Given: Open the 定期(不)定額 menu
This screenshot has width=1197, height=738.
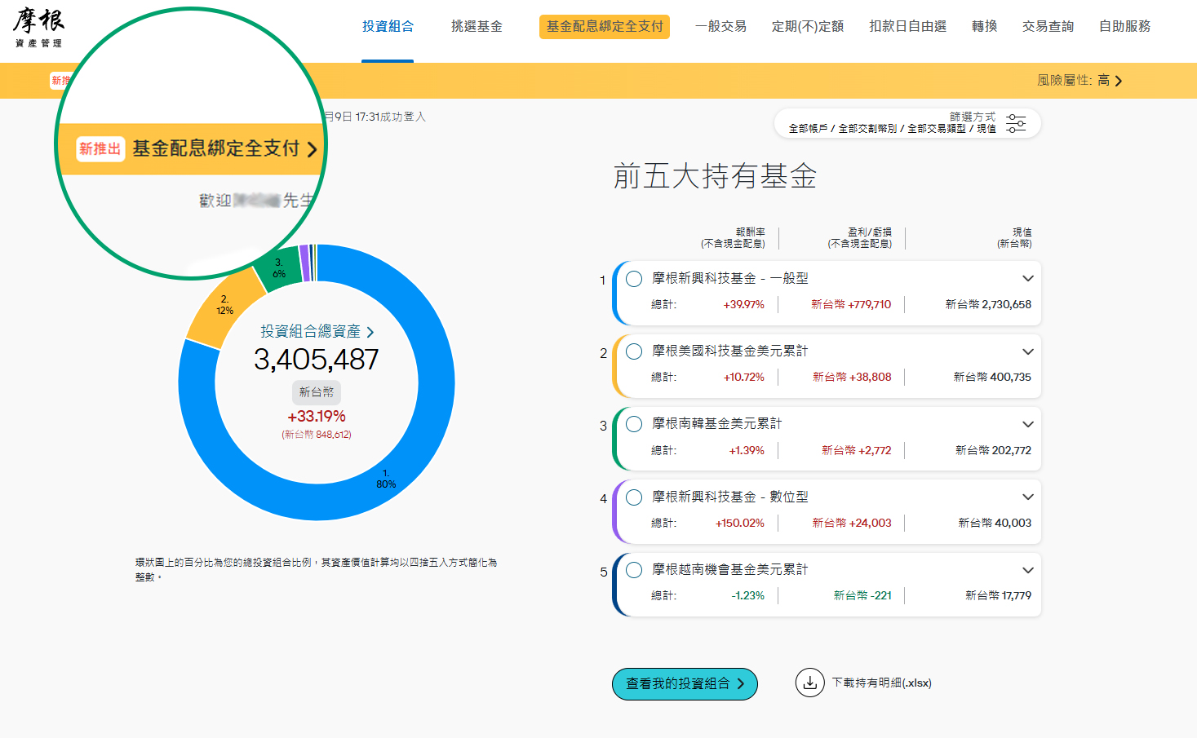Looking at the screenshot, I should pos(808,27).
